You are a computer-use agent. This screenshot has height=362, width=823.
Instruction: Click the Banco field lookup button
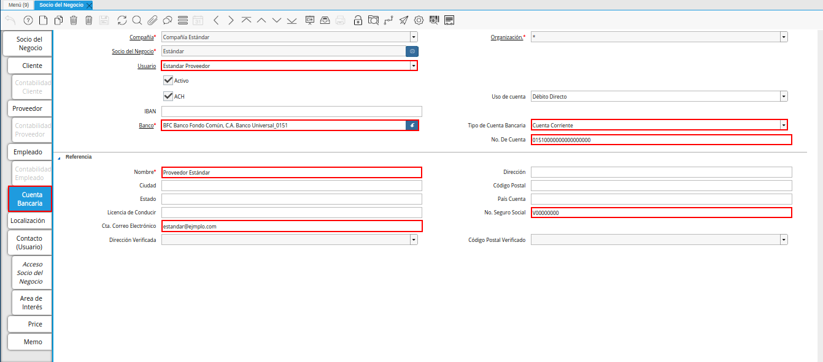click(412, 126)
